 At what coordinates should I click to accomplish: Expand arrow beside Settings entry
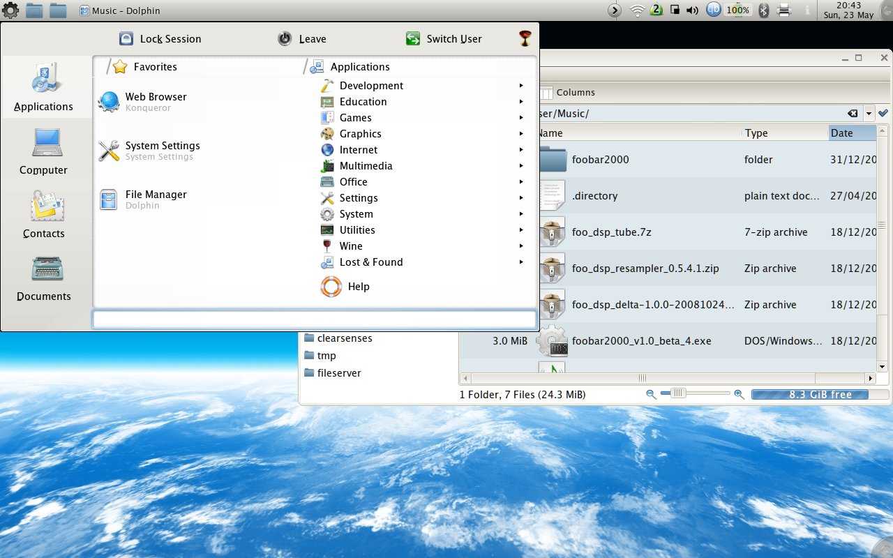pyautogui.click(x=521, y=198)
